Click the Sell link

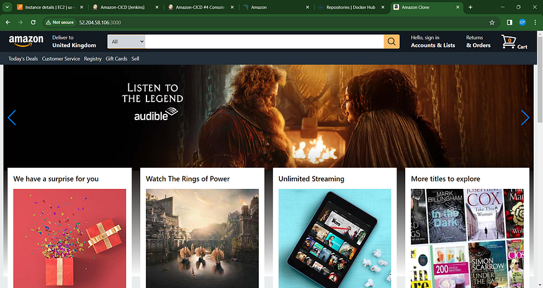coord(135,59)
